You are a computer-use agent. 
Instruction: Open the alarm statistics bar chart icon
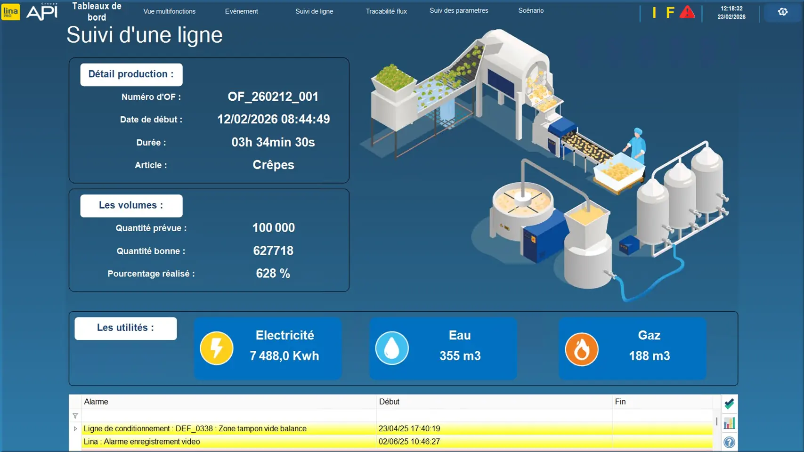729,423
